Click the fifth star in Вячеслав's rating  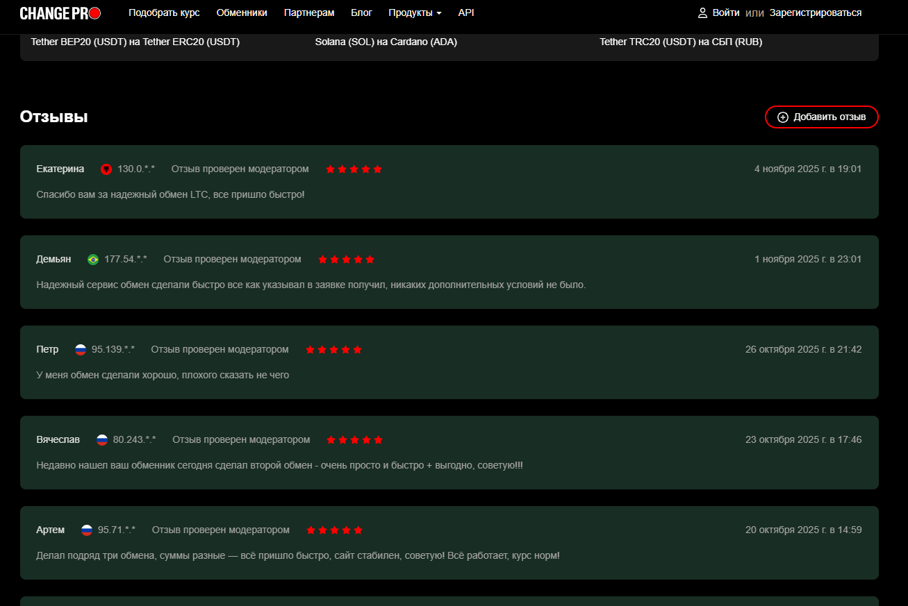click(x=378, y=439)
